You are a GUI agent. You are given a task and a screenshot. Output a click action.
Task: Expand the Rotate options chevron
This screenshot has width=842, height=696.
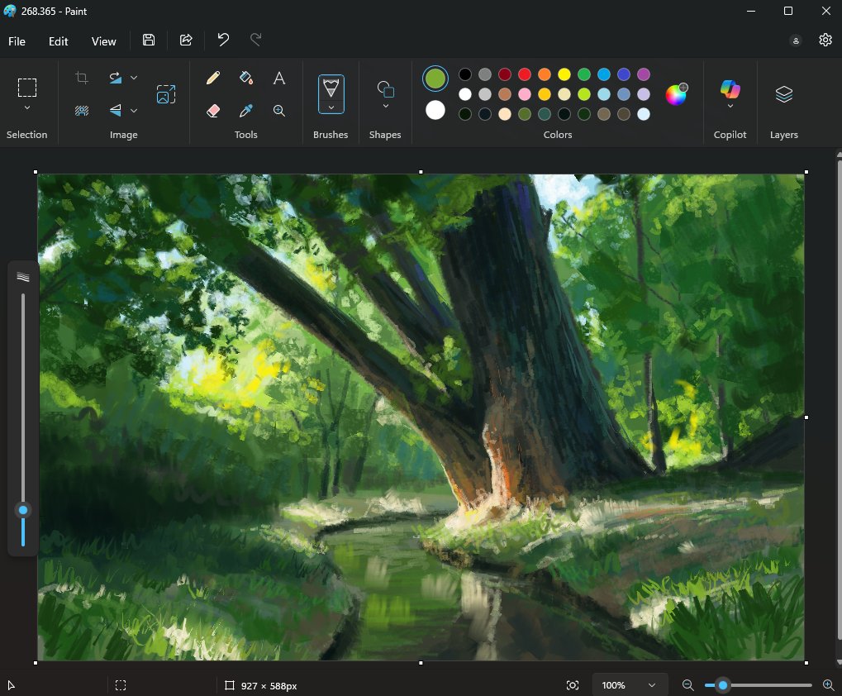[134, 78]
